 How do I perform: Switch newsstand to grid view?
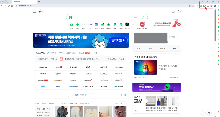tap(125, 95)
